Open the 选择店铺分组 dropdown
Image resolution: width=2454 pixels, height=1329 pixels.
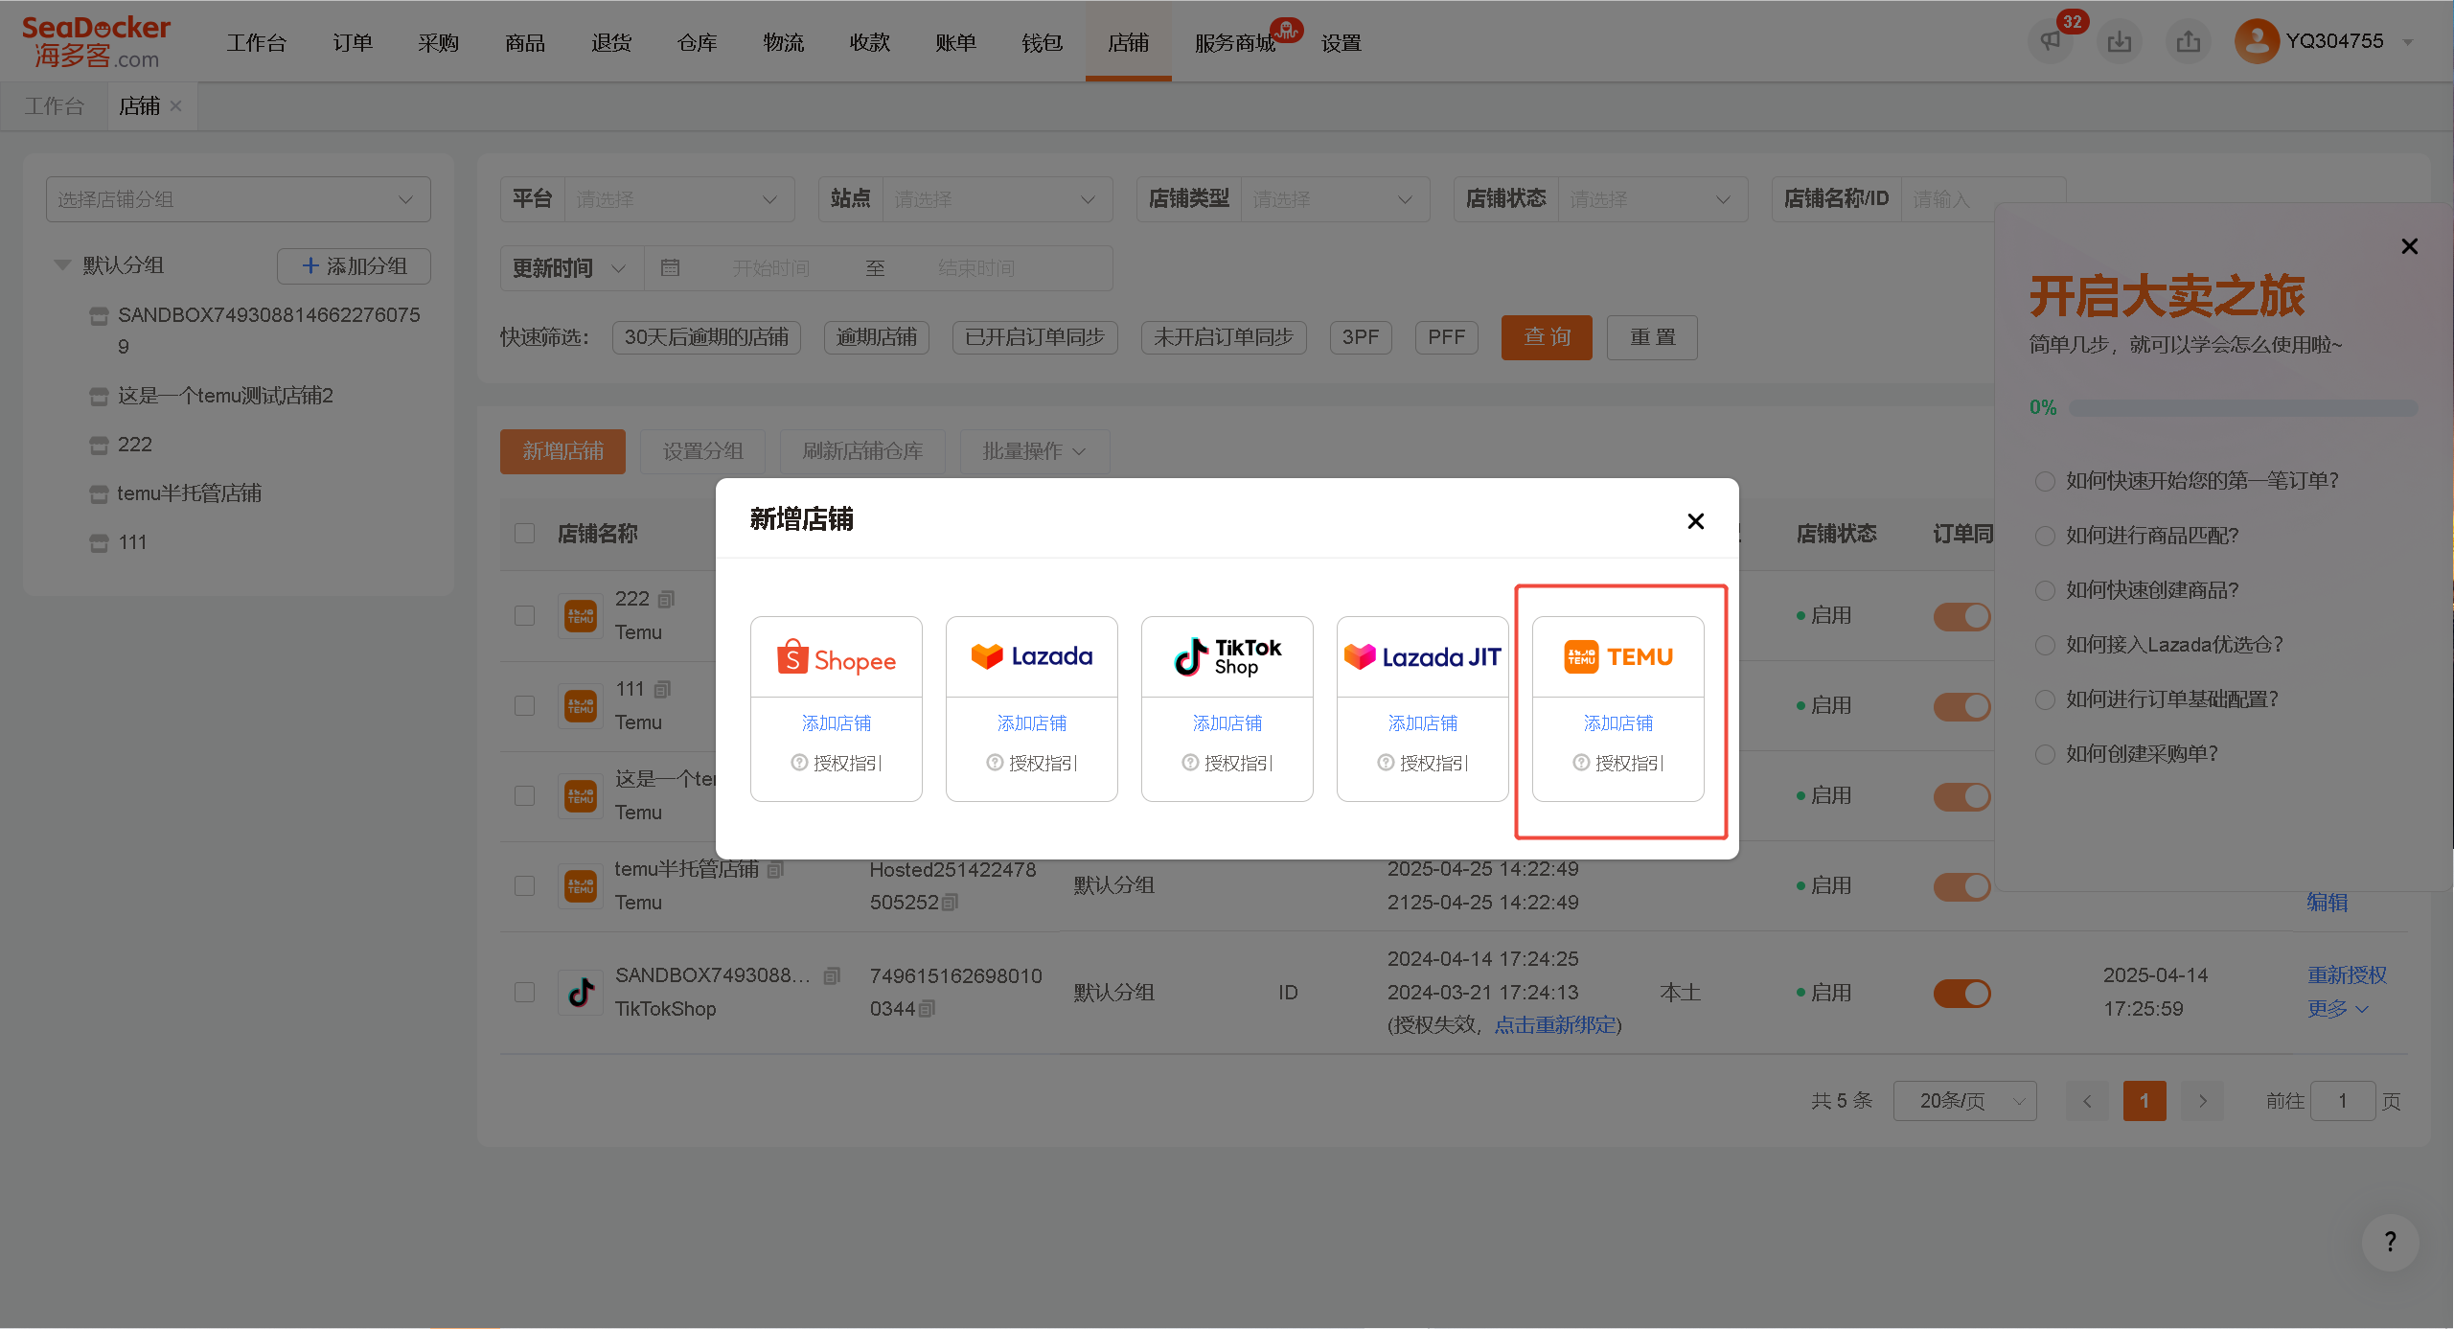pyautogui.click(x=238, y=199)
